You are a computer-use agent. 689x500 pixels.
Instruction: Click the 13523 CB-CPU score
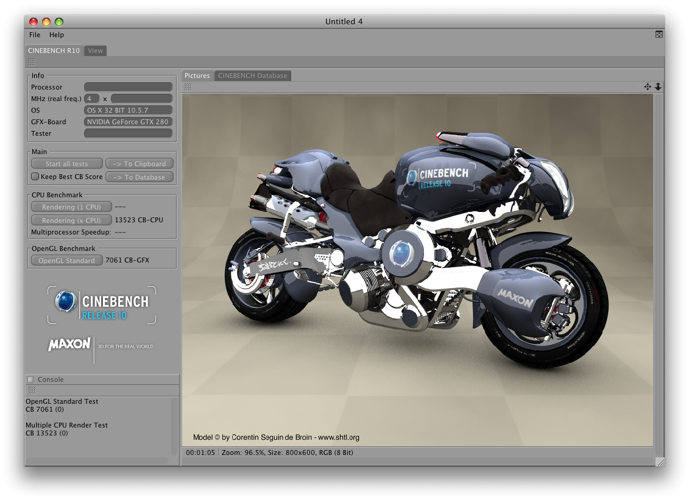coord(139,220)
